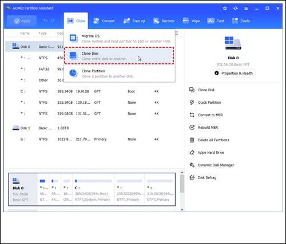
Task: Click the refresh icon in title bar
Action: pos(236,8)
